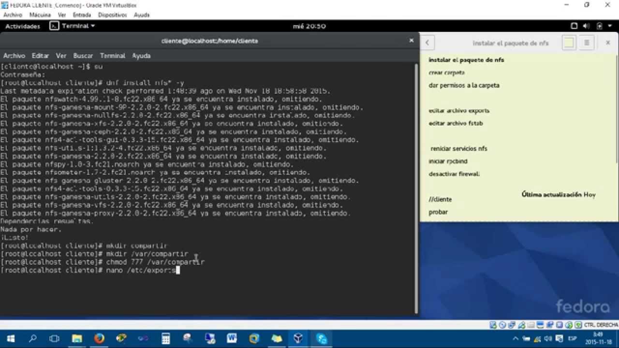Image resolution: width=619 pixels, height=348 pixels.
Task: Click the CTRL DERECHA host key indicator
Action: [x=601, y=324]
